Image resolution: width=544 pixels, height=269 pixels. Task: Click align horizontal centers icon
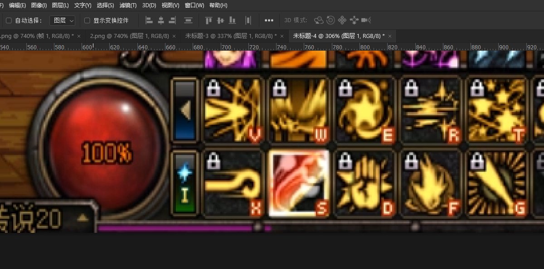click(x=160, y=20)
